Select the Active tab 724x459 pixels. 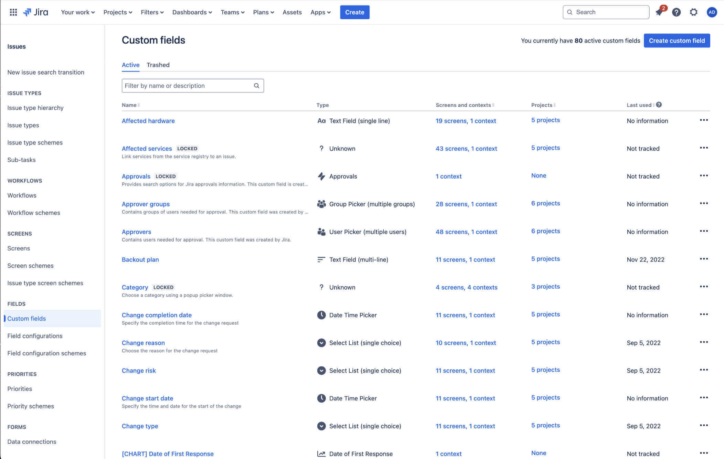click(x=131, y=65)
